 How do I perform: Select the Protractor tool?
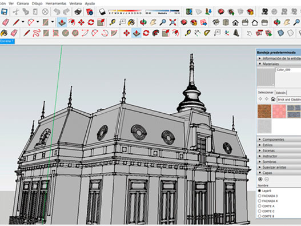point(207,33)
